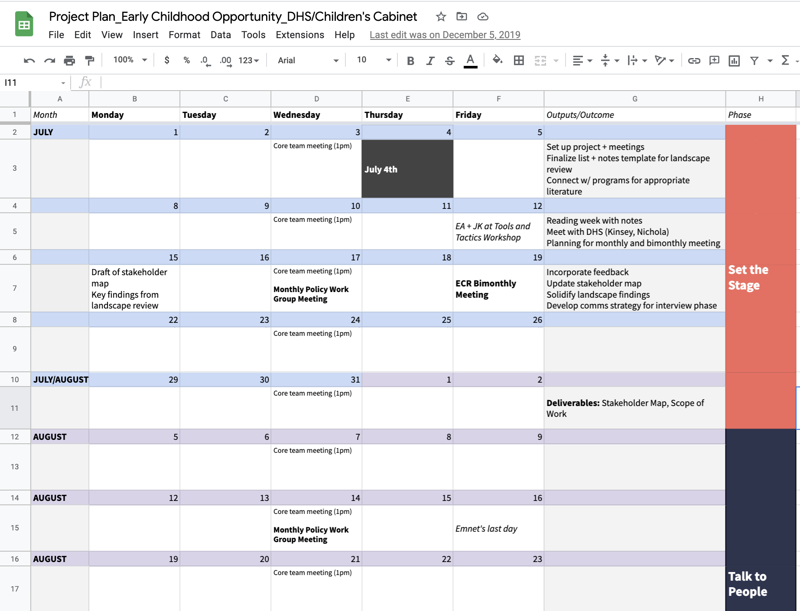Image resolution: width=800 pixels, height=611 pixels.
Task: Select the Talk to People phase cell
Action: tap(761, 520)
